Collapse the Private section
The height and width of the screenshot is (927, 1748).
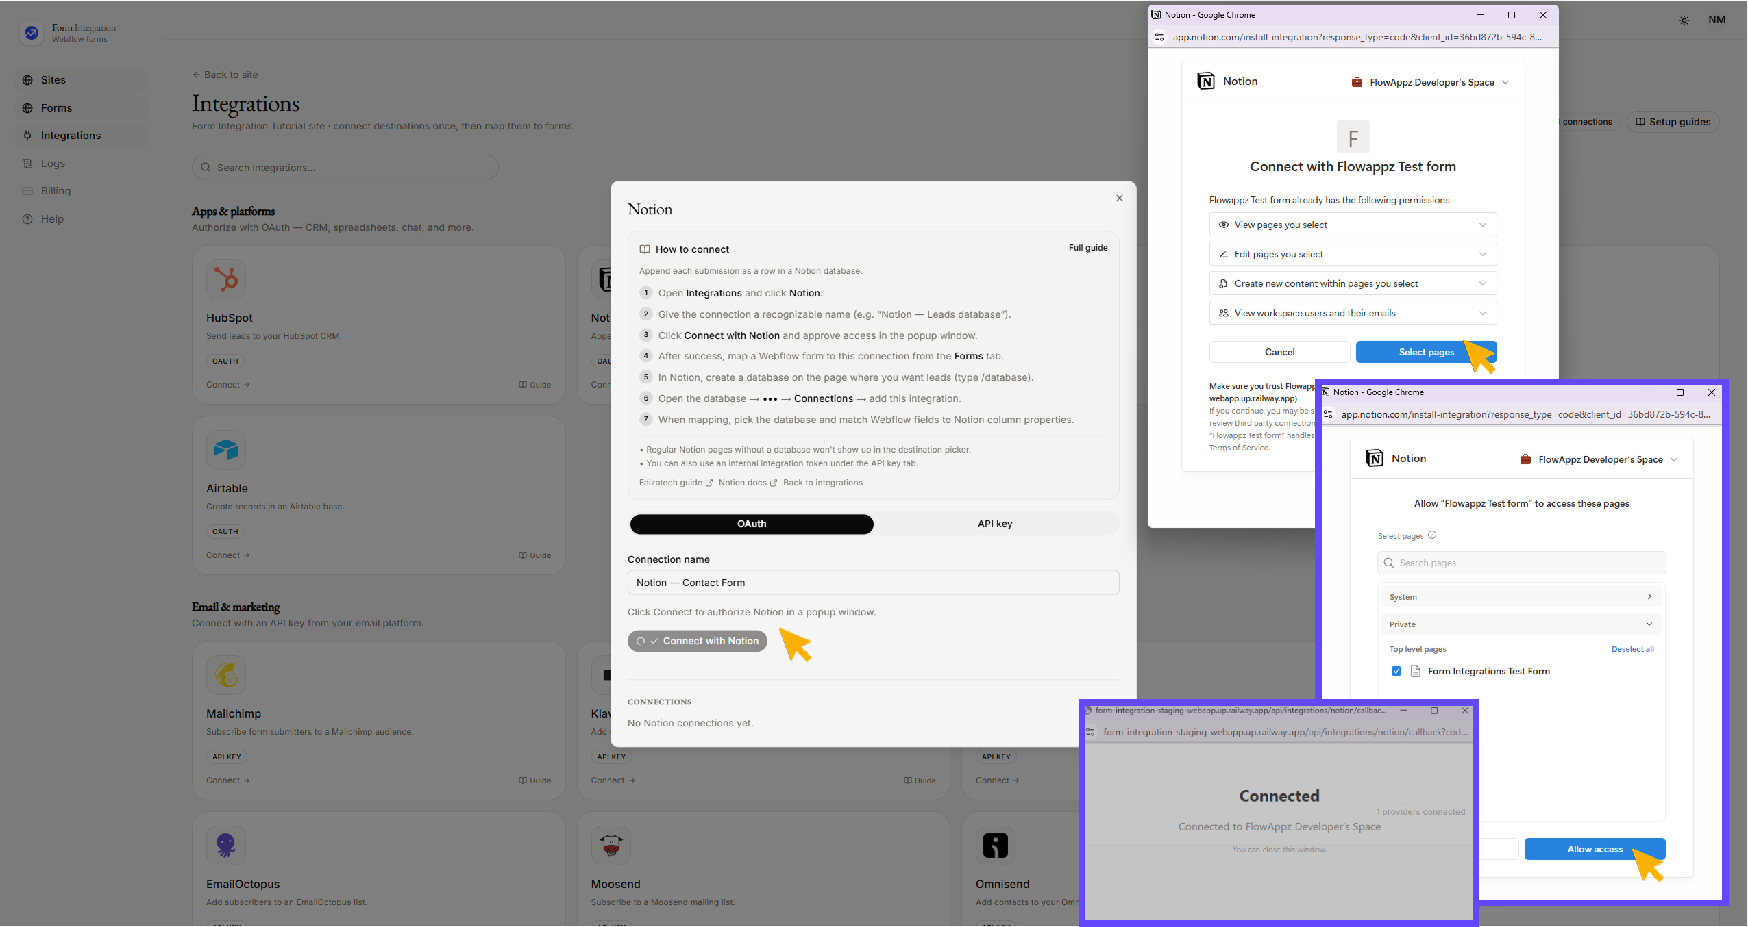[1521, 624]
